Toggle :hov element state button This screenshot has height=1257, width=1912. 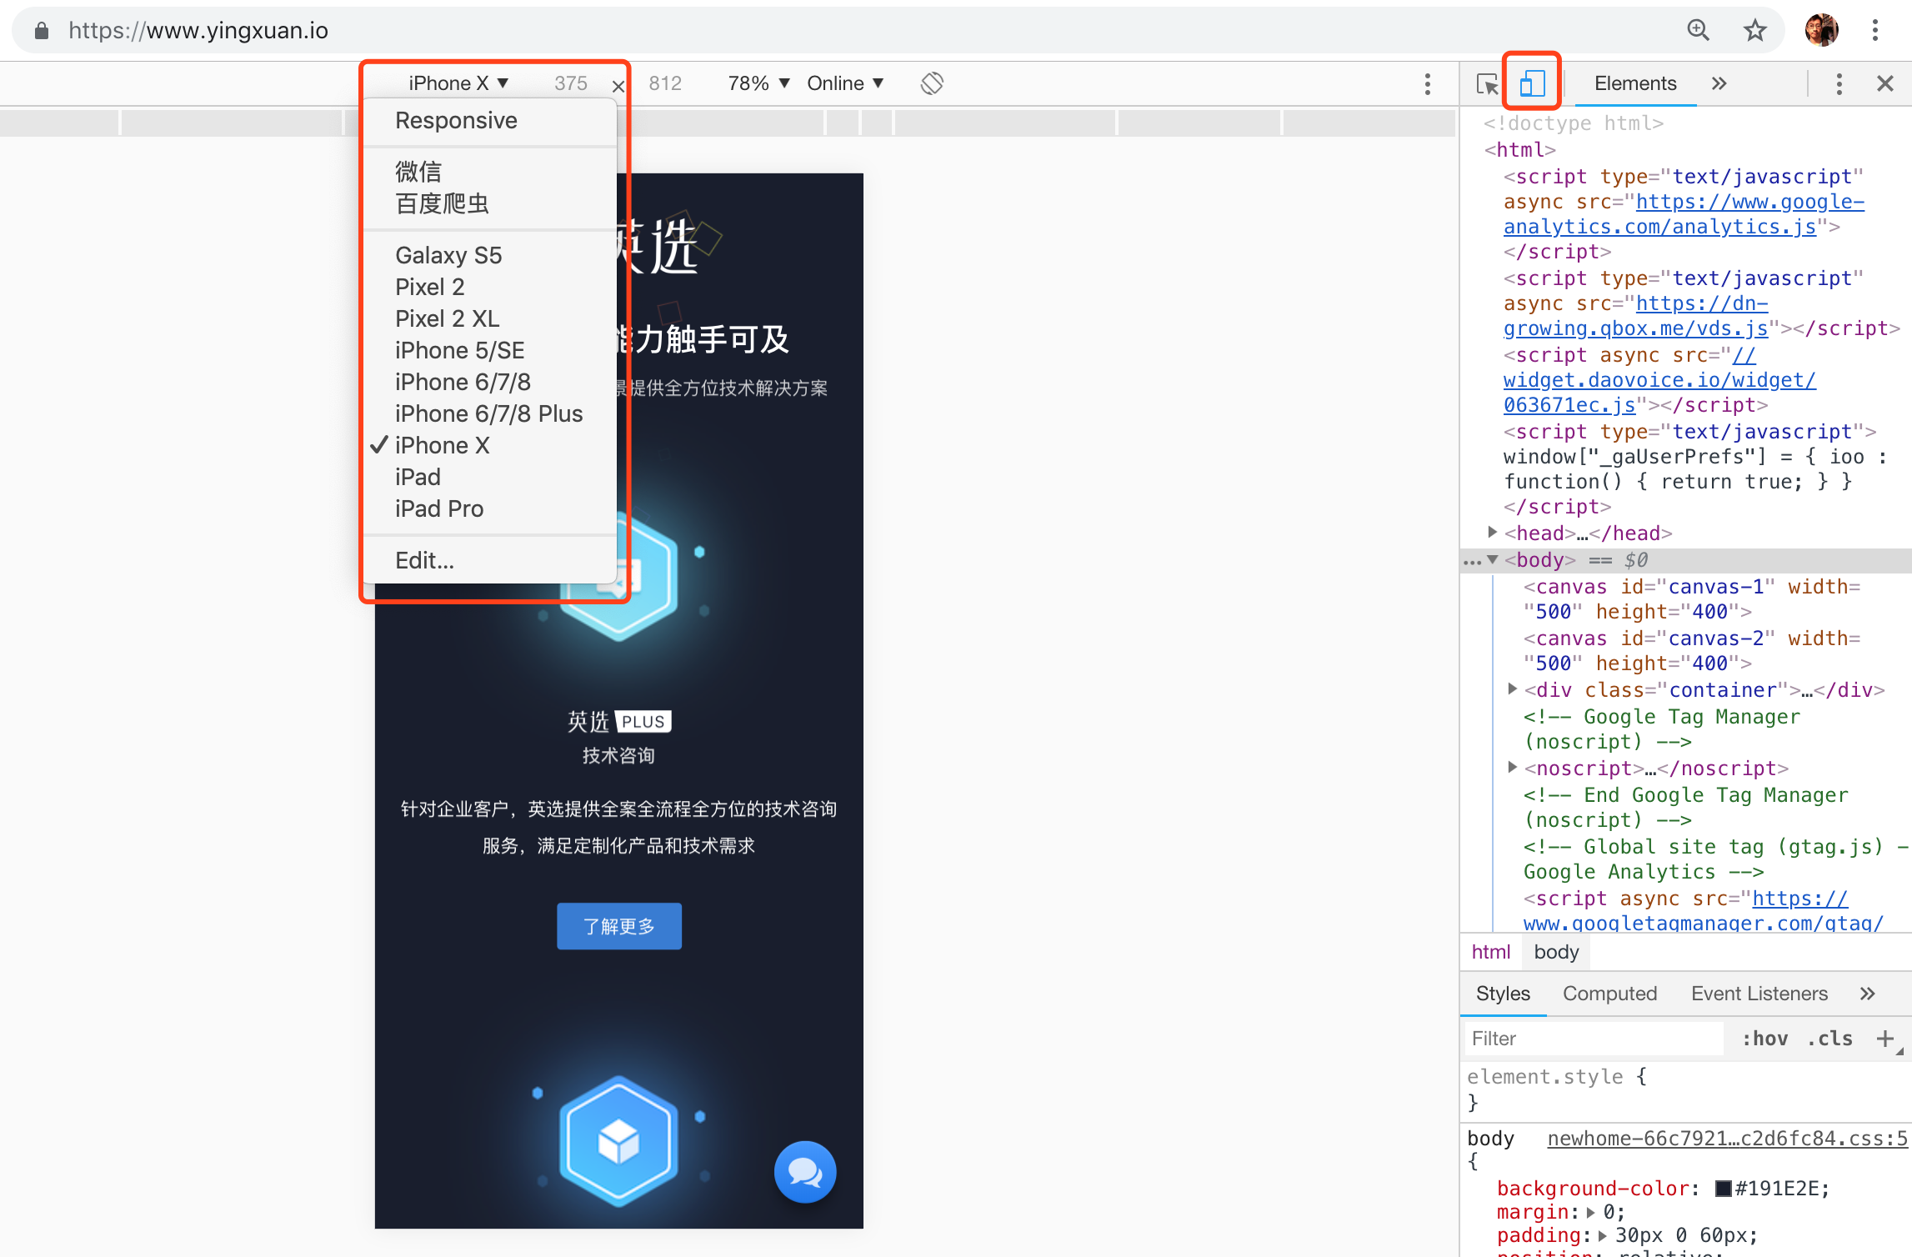pyautogui.click(x=1764, y=1038)
